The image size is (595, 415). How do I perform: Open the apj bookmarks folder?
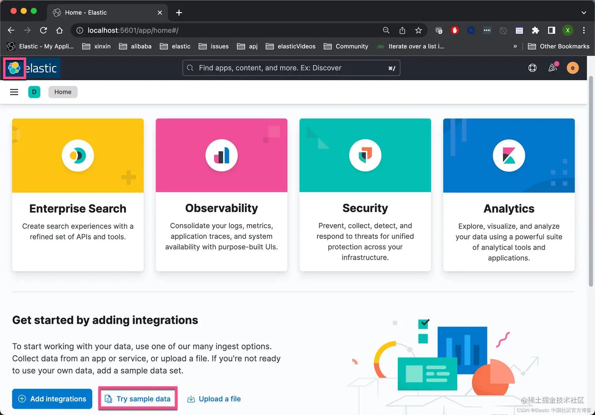pyautogui.click(x=248, y=46)
